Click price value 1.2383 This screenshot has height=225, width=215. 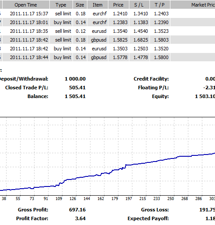pos(120,22)
